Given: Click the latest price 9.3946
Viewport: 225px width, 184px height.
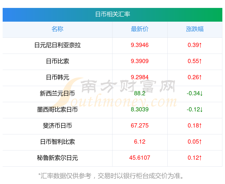Looking at the screenshot, I should click(140, 45).
